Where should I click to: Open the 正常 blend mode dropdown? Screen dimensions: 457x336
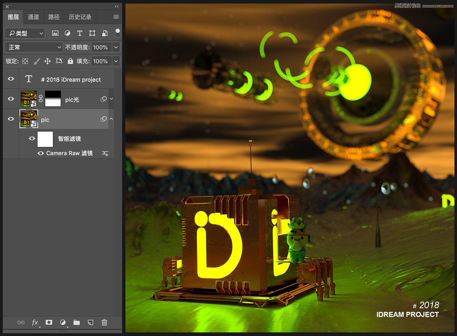tap(34, 47)
